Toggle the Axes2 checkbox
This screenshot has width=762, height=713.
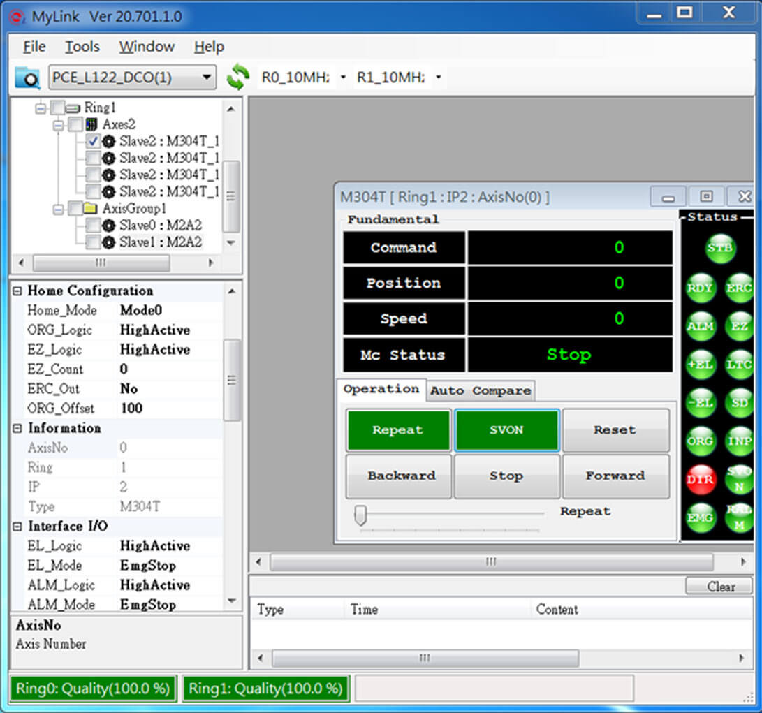tap(75, 124)
